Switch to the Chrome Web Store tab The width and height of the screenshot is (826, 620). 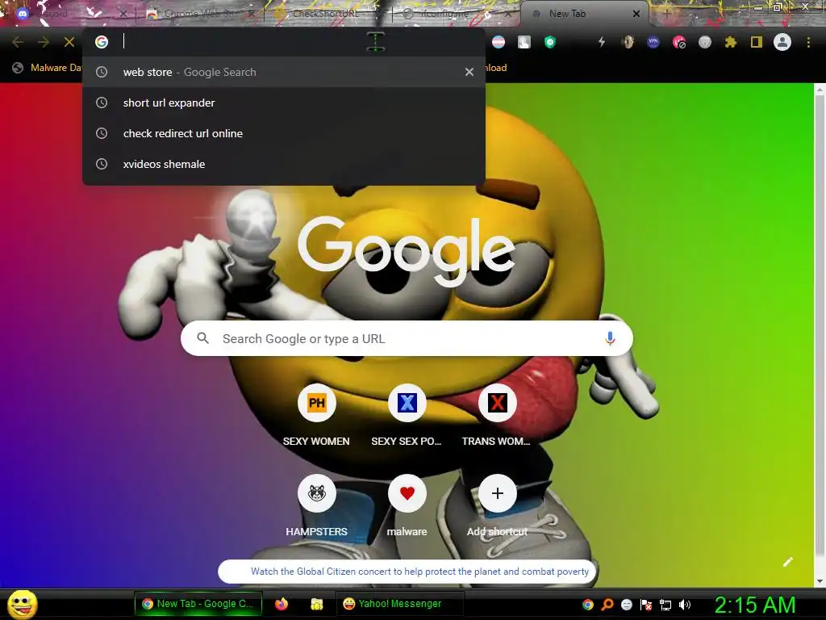click(200, 14)
